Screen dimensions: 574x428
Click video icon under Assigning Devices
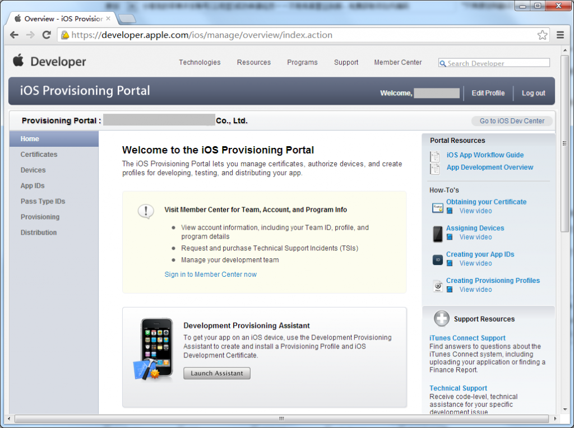pos(450,237)
